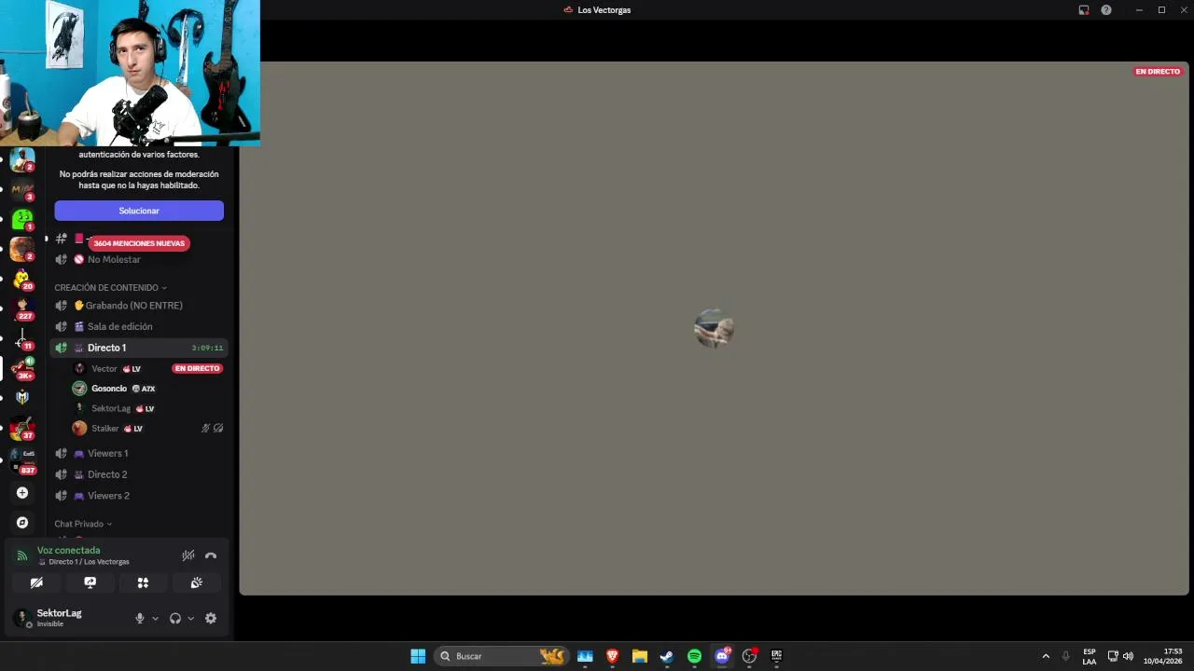Click the EN DIRECTO label on the stream
The width and height of the screenshot is (1194, 671).
pyautogui.click(x=1158, y=72)
